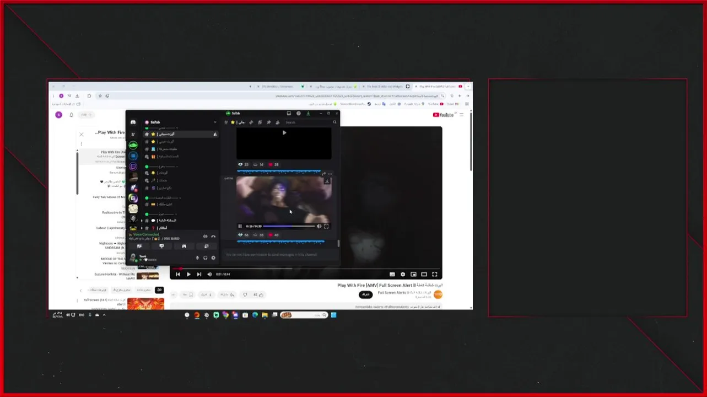Screen dimensions: 707x397
Task: Select the green Safab server icon
Action: (x=133, y=145)
